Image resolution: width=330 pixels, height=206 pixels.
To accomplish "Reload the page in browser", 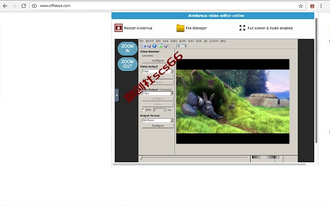I will coord(24,6).
